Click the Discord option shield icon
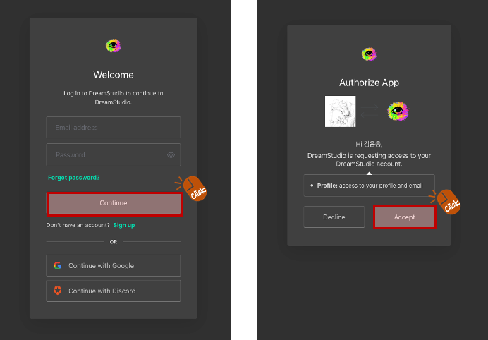The width and height of the screenshot is (488, 340). 58,291
